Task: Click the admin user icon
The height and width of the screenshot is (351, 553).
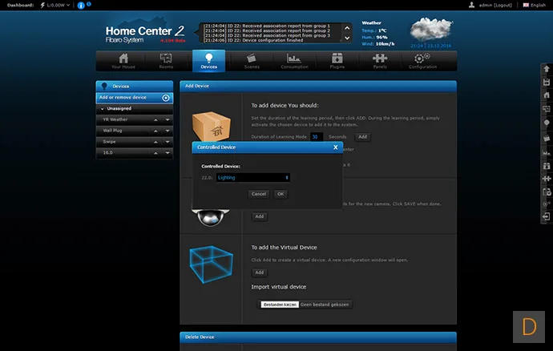Action: [471, 5]
